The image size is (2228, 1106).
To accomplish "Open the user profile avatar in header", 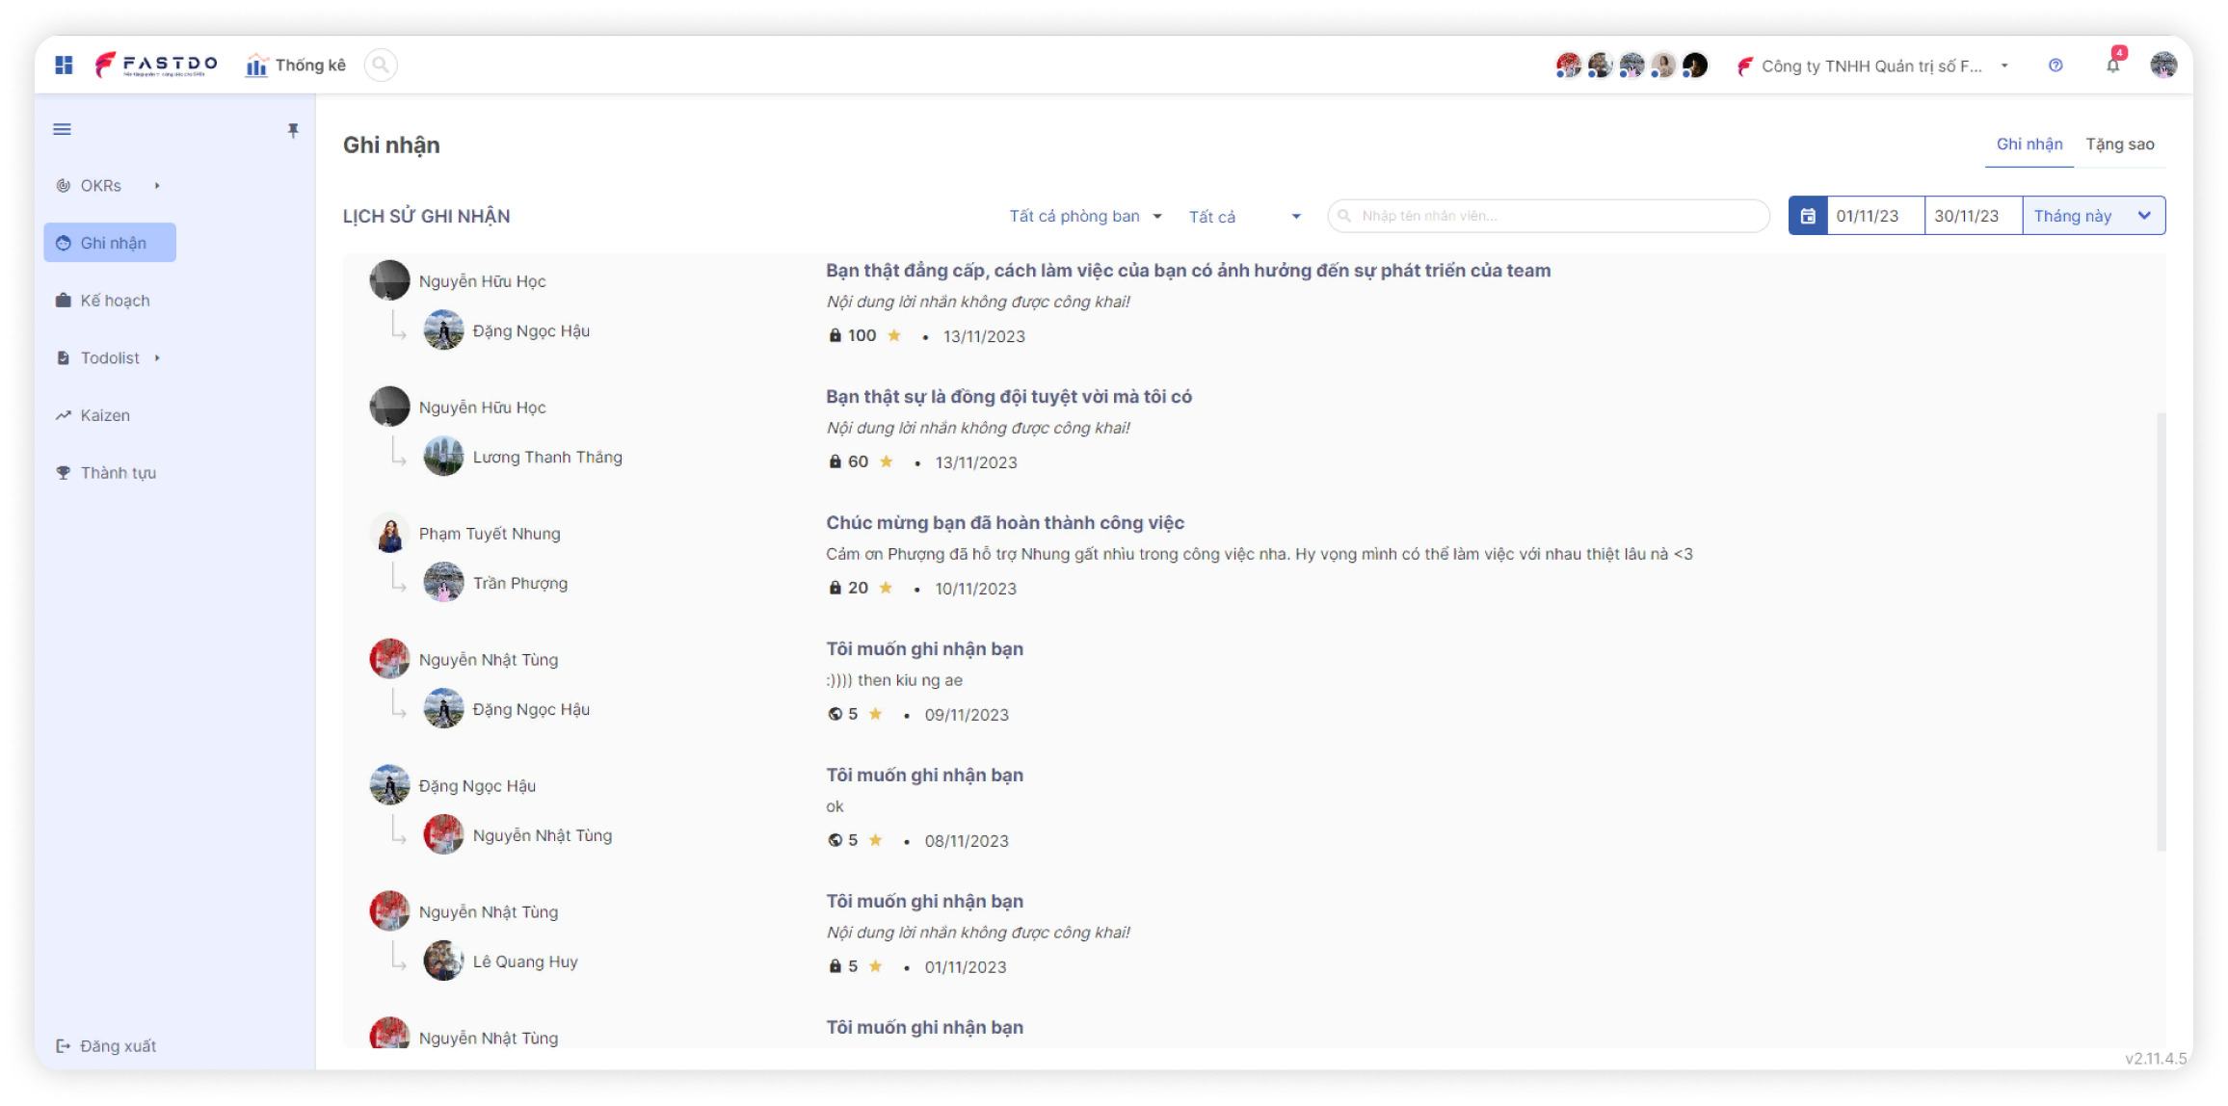I will pyautogui.click(x=2163, y=65).
